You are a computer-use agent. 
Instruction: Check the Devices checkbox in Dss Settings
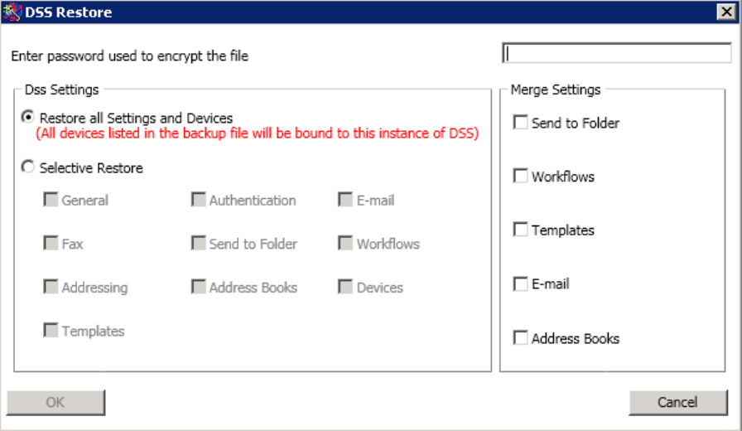pos(345,288)
